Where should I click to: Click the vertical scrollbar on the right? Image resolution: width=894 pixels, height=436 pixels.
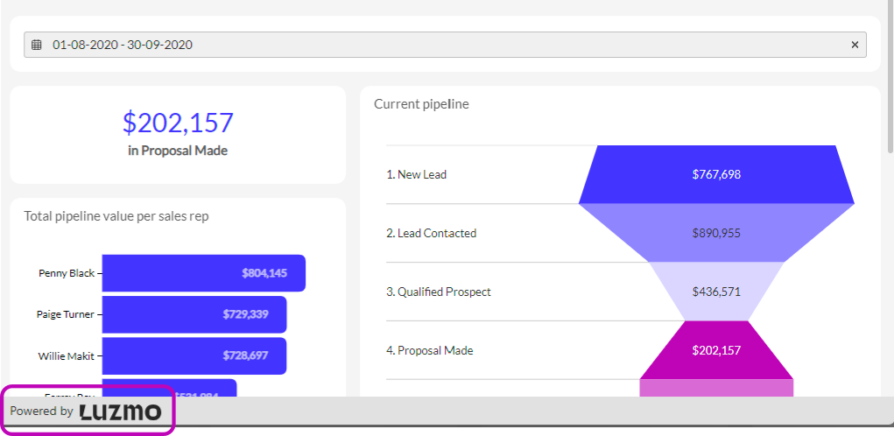pos(890,79)
